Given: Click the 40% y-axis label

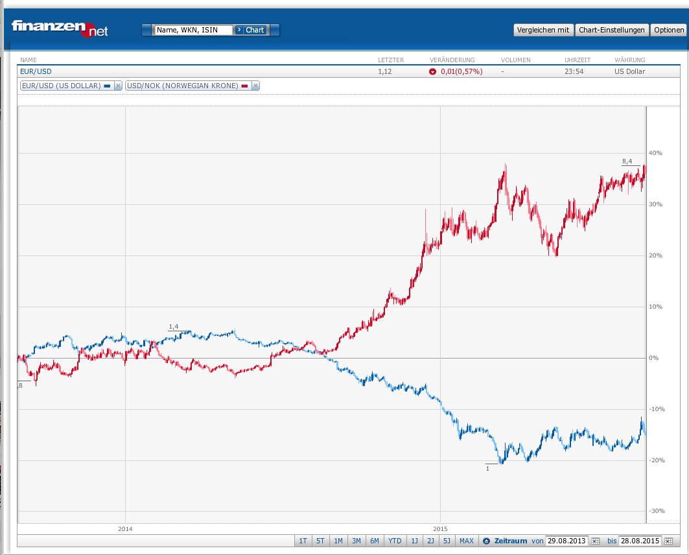Looking at the screenshot, I should click(x=655, y=153).
